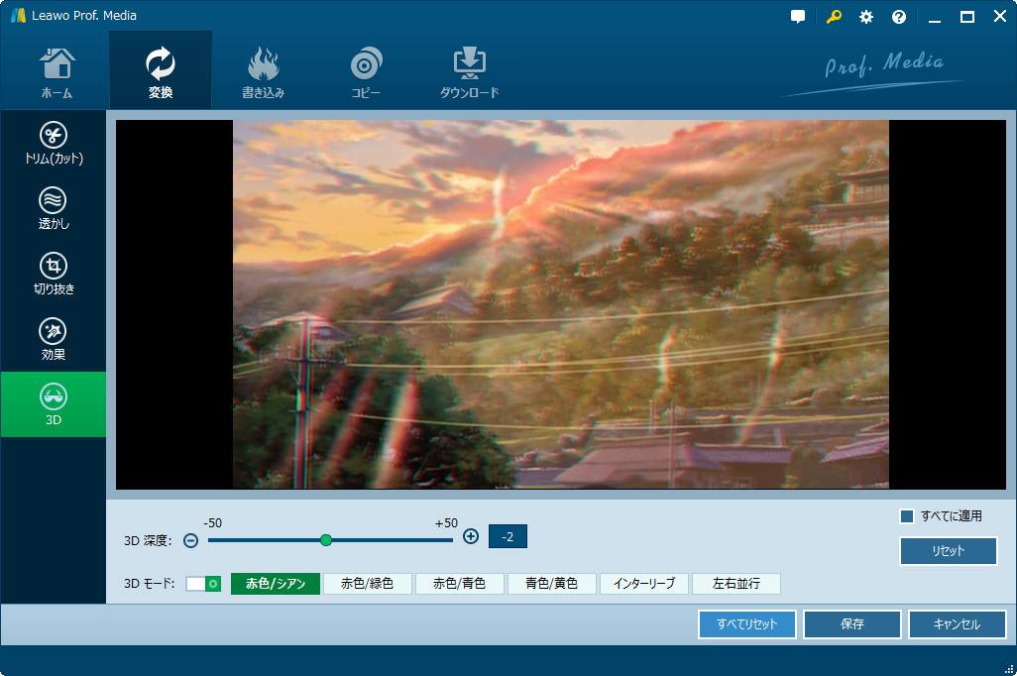This screenshot has height=676, width=1017.
Task: Select the 3D glasses tool
Action: [54, 404]
